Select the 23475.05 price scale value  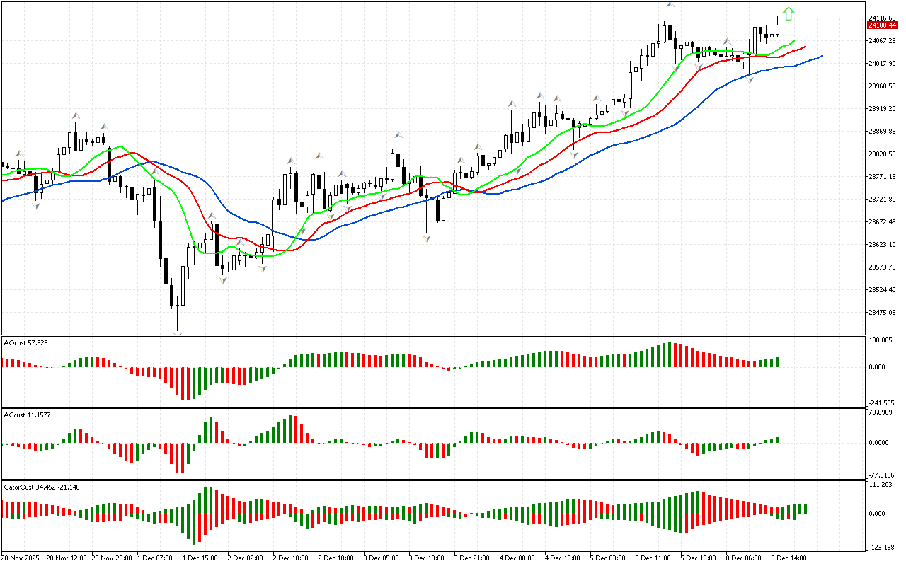click(x=884, y=312)
